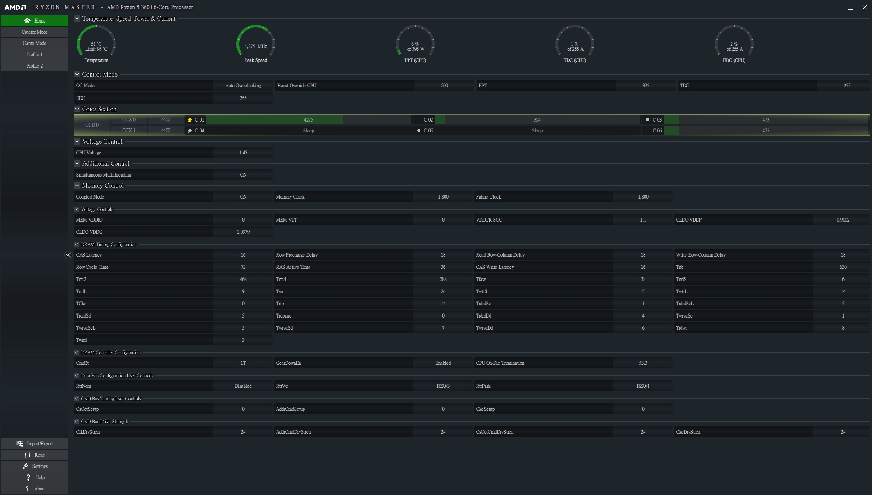Click the Simultaneous Multithreading ON value
Viewport: 872px width, 495px height.
pos(243,175)
